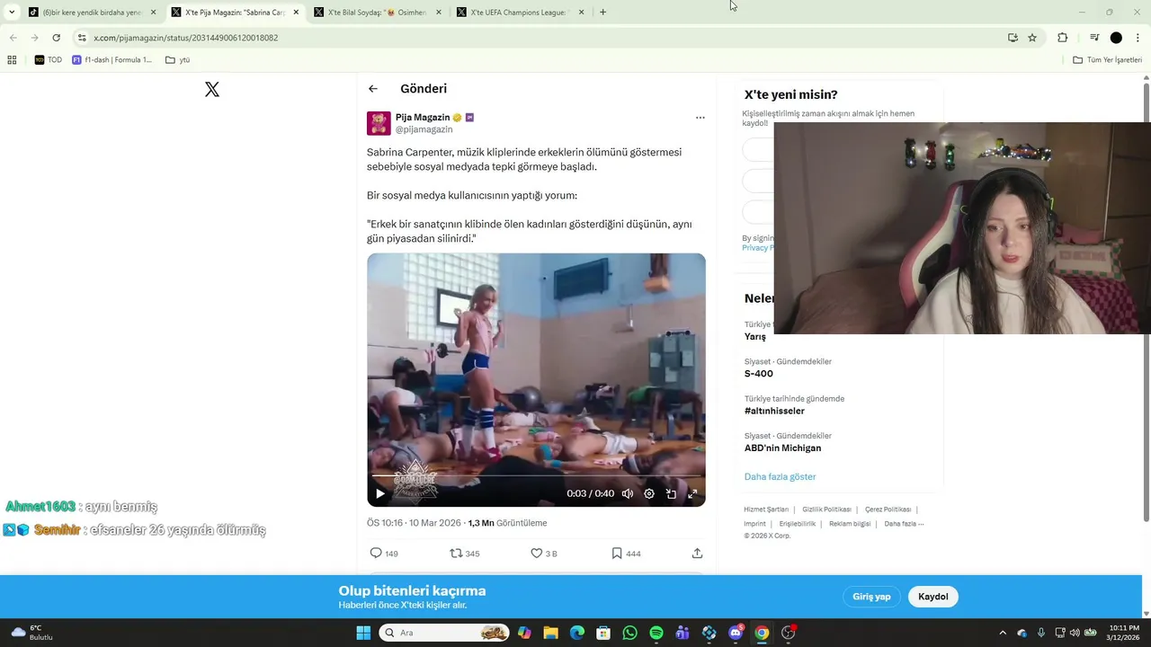Open the video settings gear

tap(649, 493)
